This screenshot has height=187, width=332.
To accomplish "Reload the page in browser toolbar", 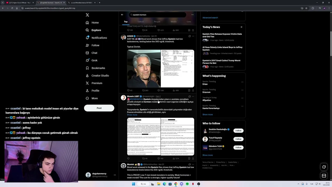I will pos(12,8).
